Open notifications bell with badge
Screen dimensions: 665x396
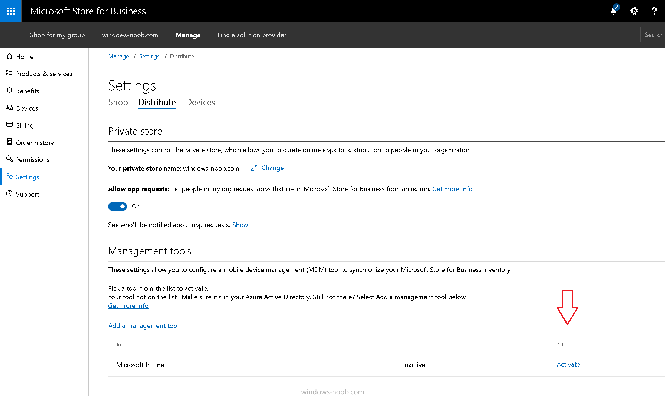614,11
